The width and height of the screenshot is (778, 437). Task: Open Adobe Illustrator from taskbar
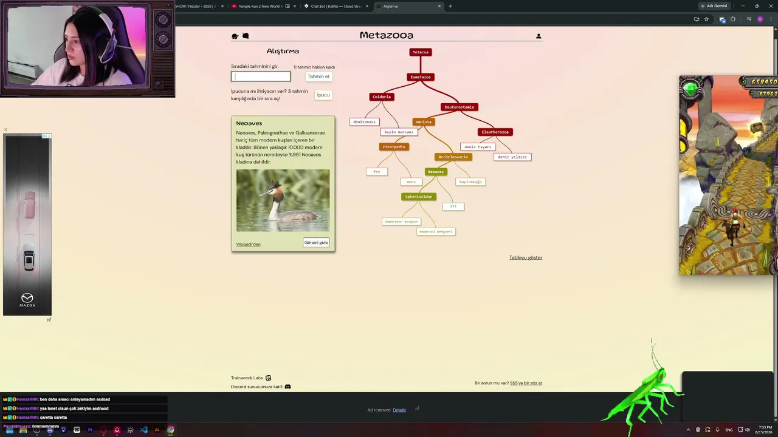click(157, 430)
